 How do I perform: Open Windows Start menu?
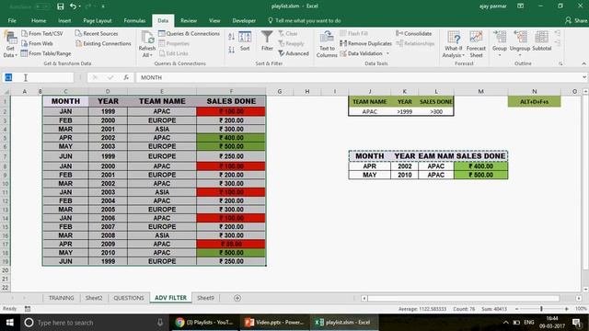click(x=10, y=323)
